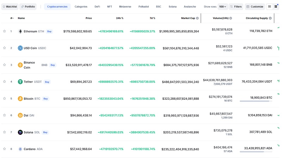Open the Cardano coin page link
This screenshot has width=282, height=158.
(33, 149)
